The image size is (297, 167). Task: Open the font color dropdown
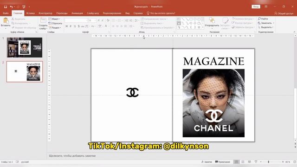[x=109, y=26]
